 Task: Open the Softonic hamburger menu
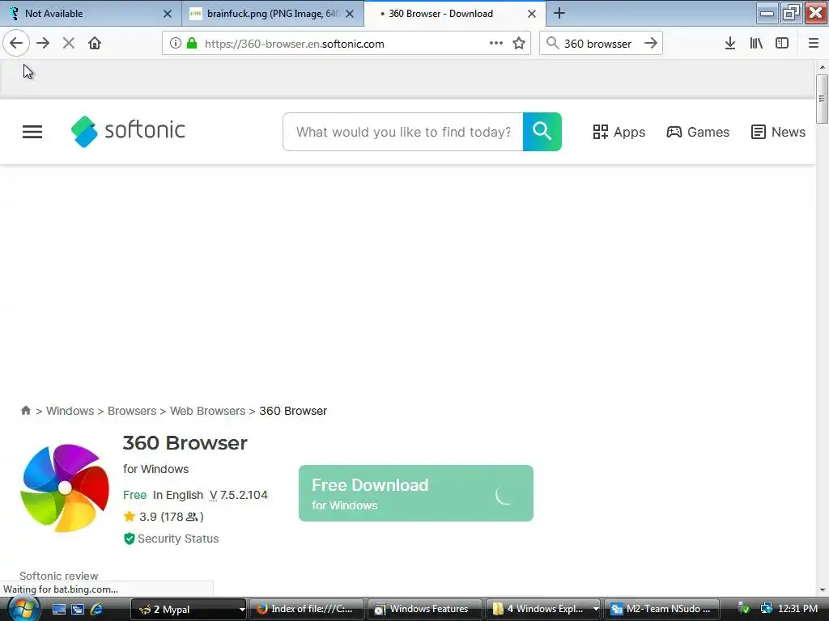[32, 132]
